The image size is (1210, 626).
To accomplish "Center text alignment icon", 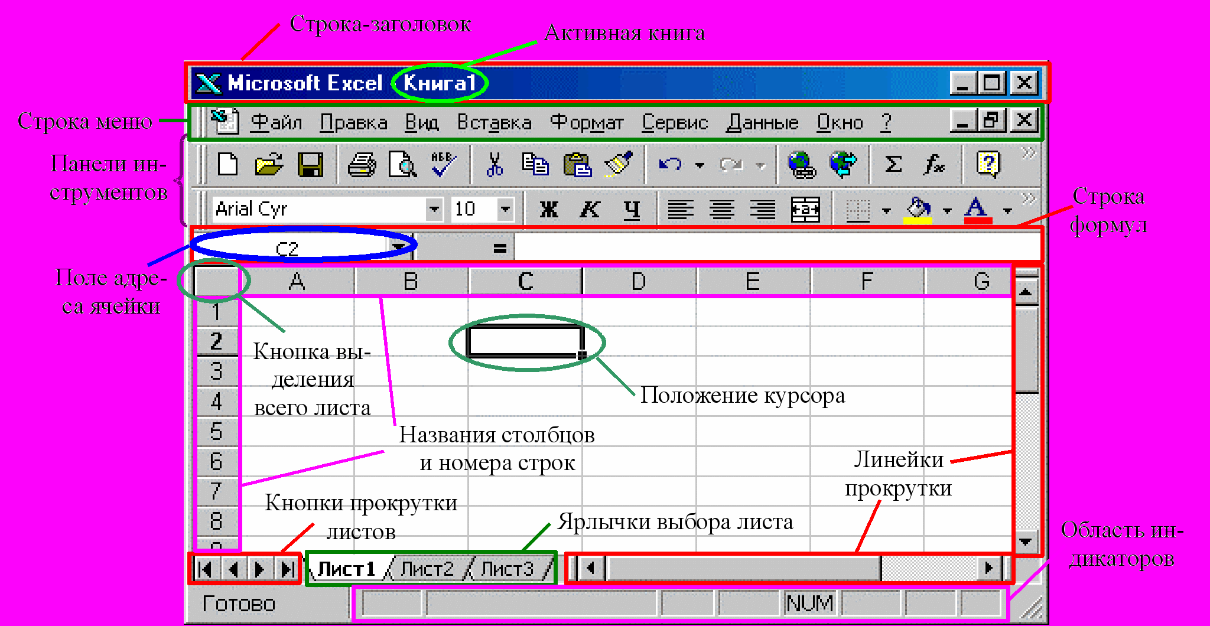I will [722, 209].
